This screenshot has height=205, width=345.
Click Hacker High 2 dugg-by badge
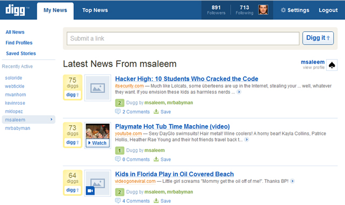click(x=120, y=103)
